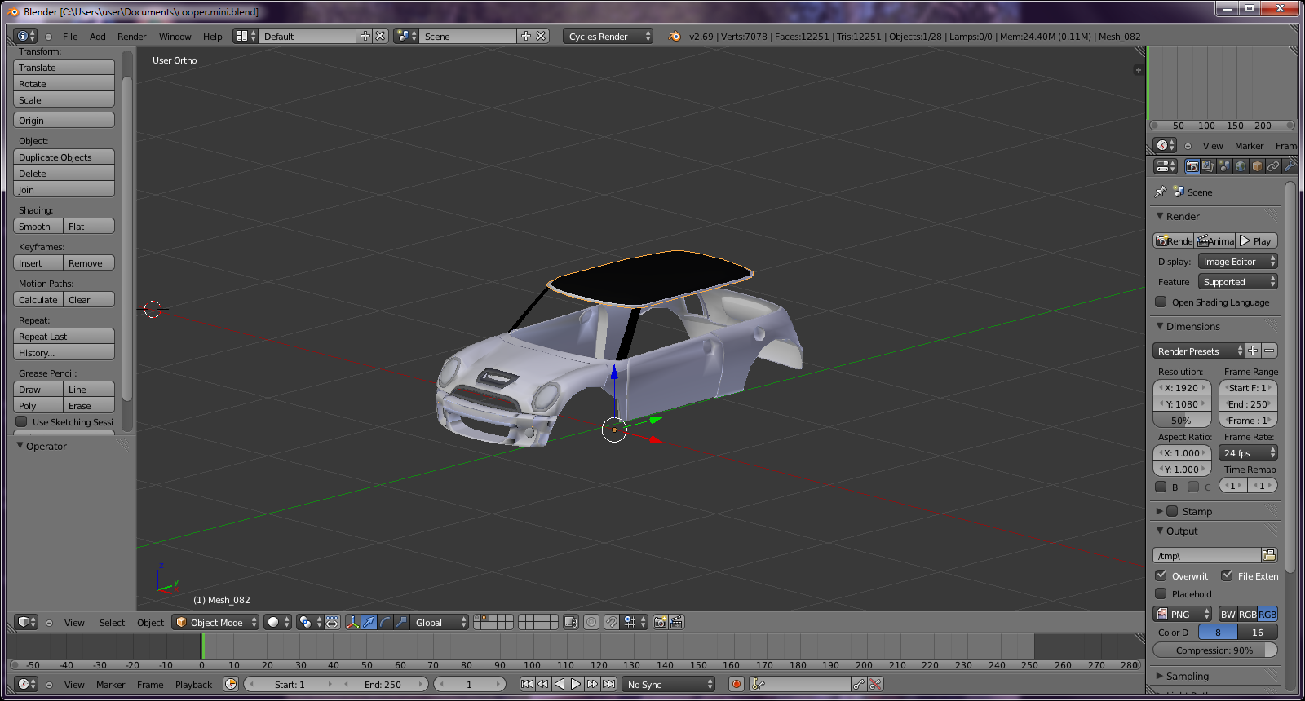Select the translate manipulator arrow icon

pos(369,622)
